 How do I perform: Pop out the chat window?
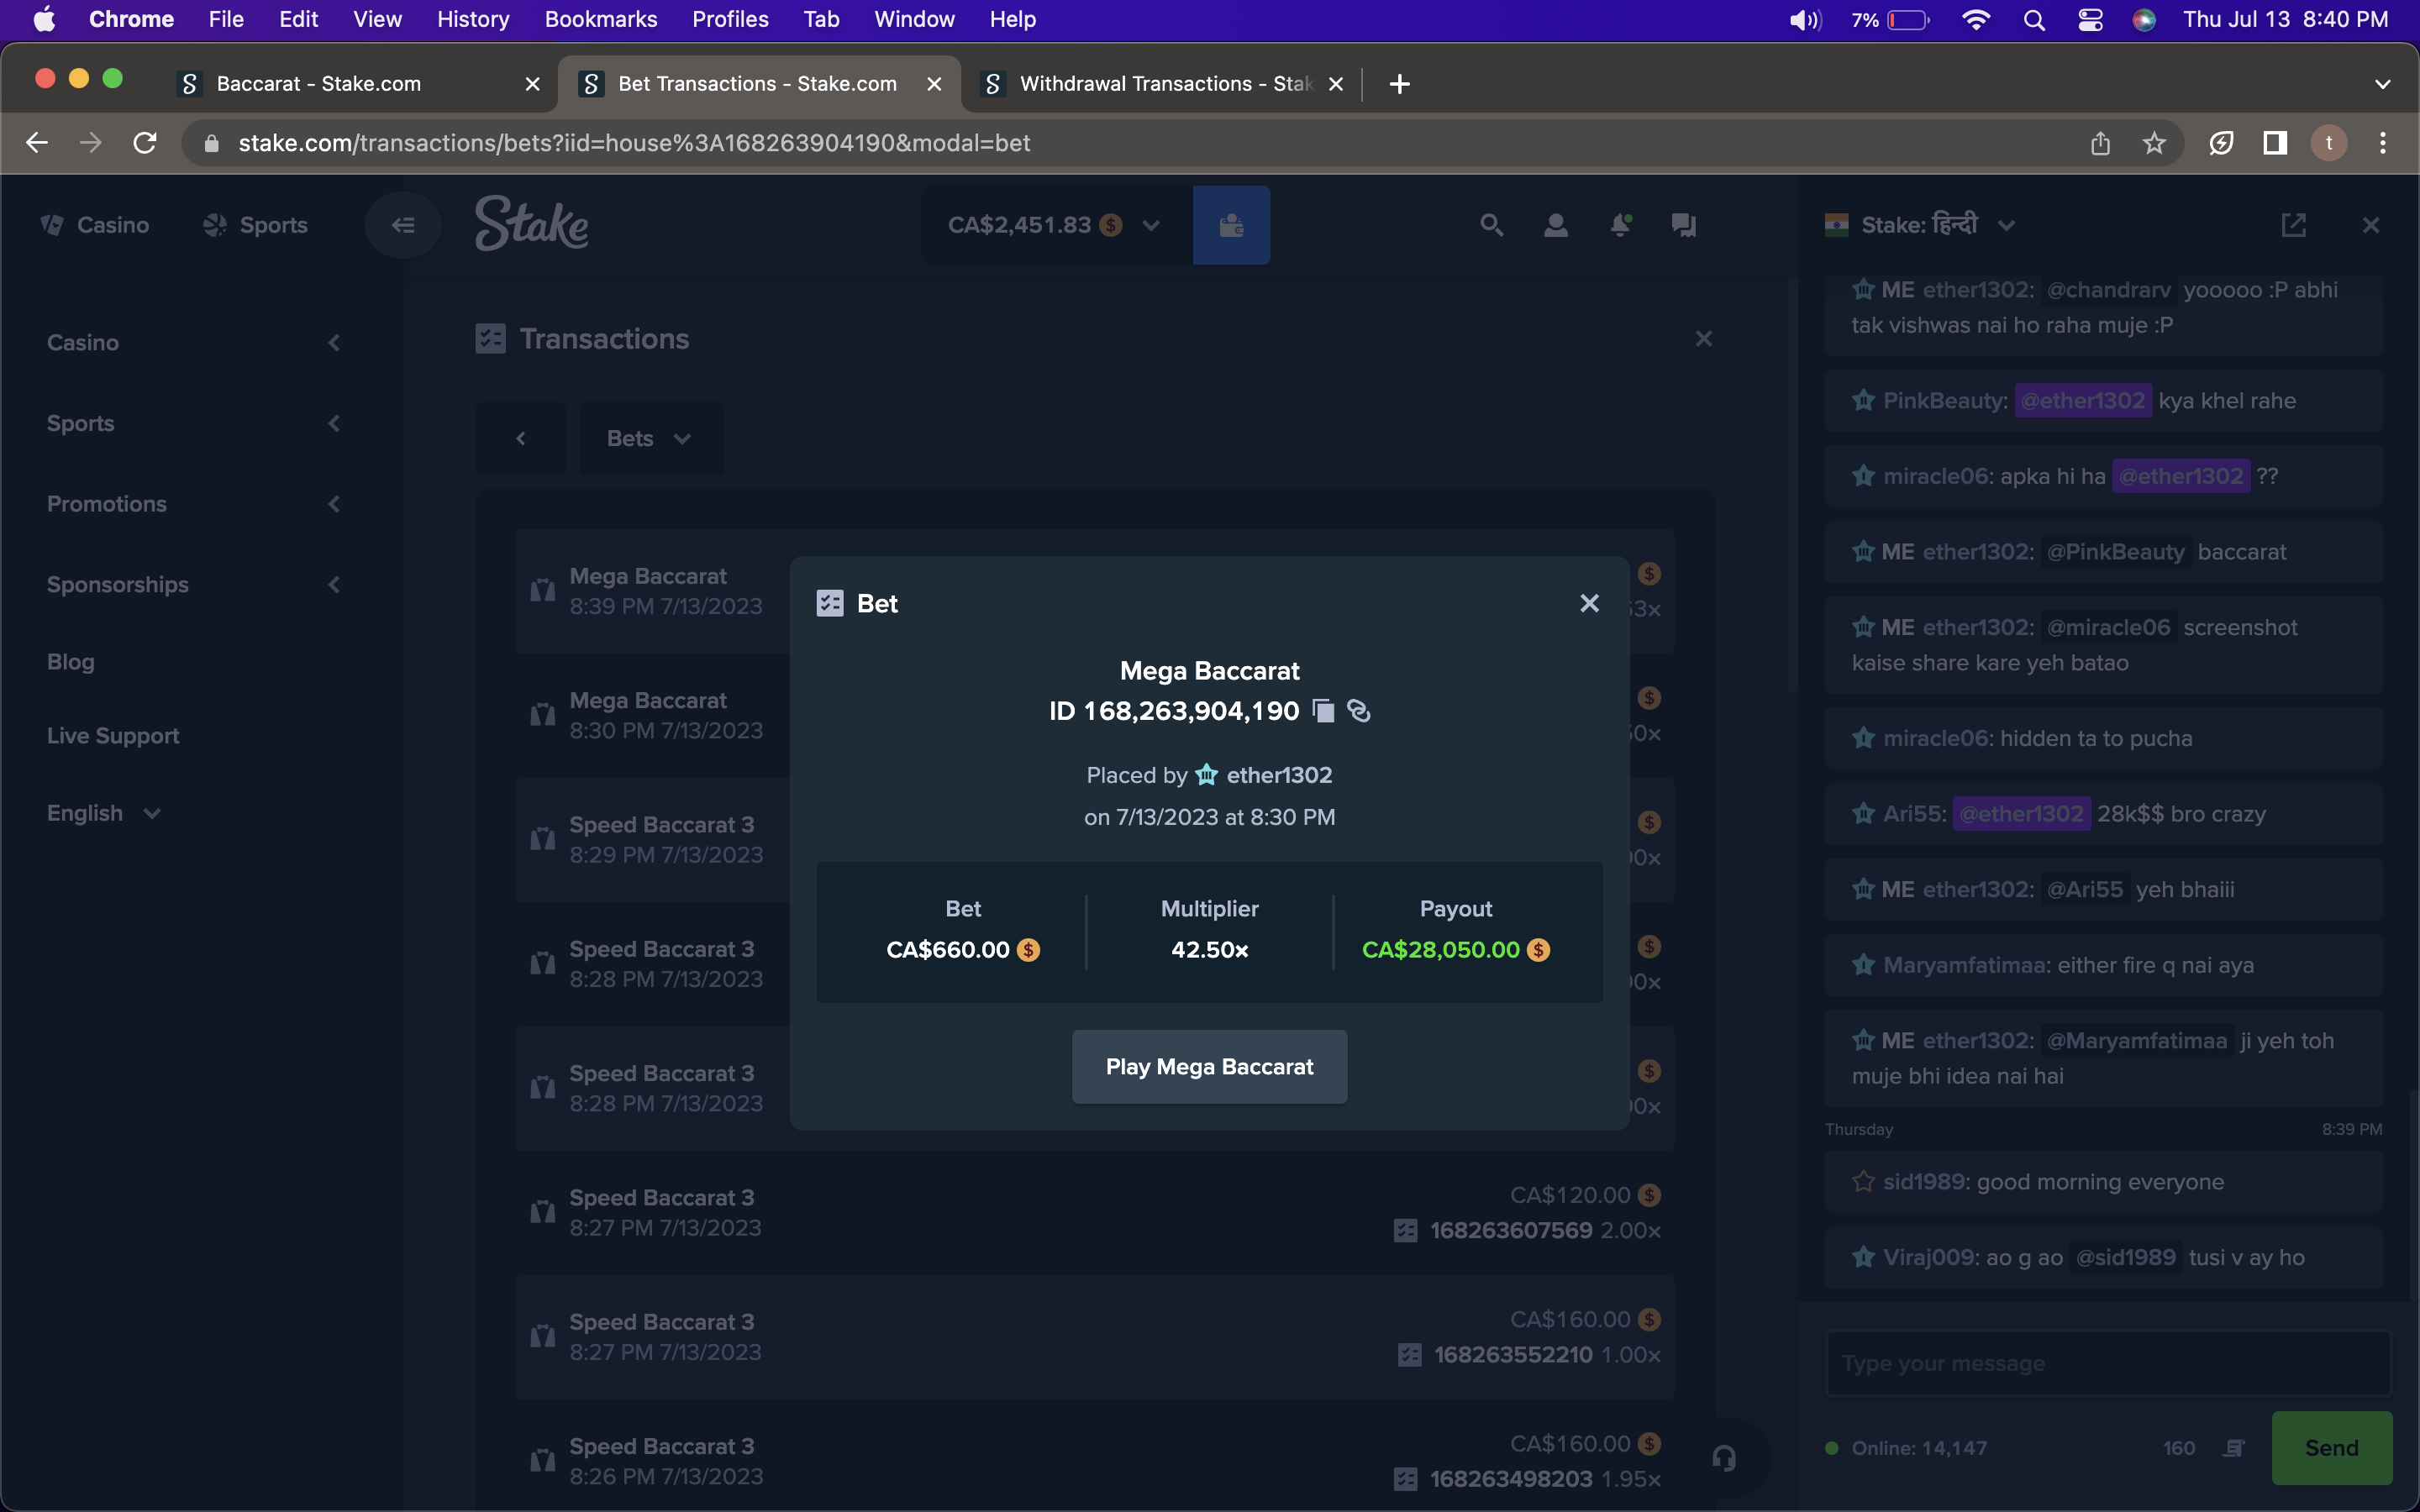2293,225
